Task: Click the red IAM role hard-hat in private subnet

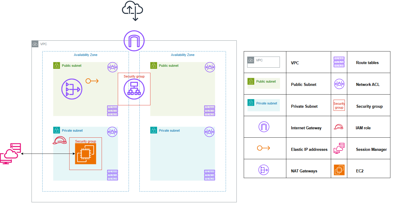Action: 60,140
